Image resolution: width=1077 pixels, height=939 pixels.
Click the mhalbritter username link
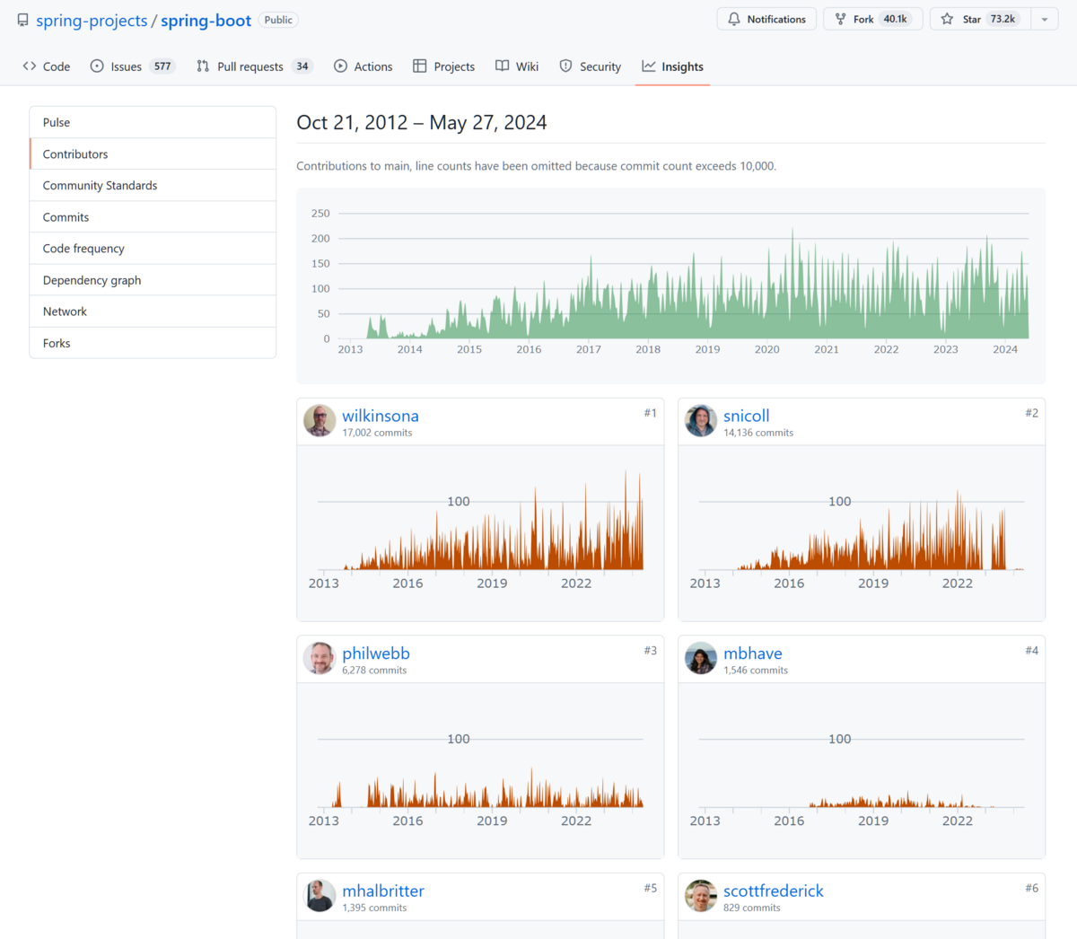coord(383,891)
